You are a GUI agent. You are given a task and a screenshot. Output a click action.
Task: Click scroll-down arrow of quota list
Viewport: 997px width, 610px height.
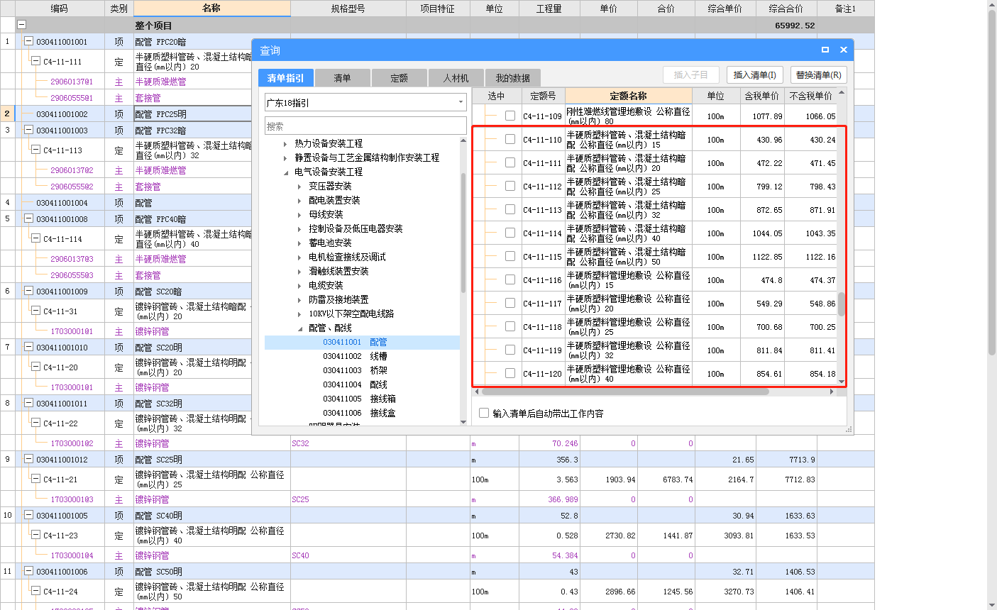[x=842, y=382]
